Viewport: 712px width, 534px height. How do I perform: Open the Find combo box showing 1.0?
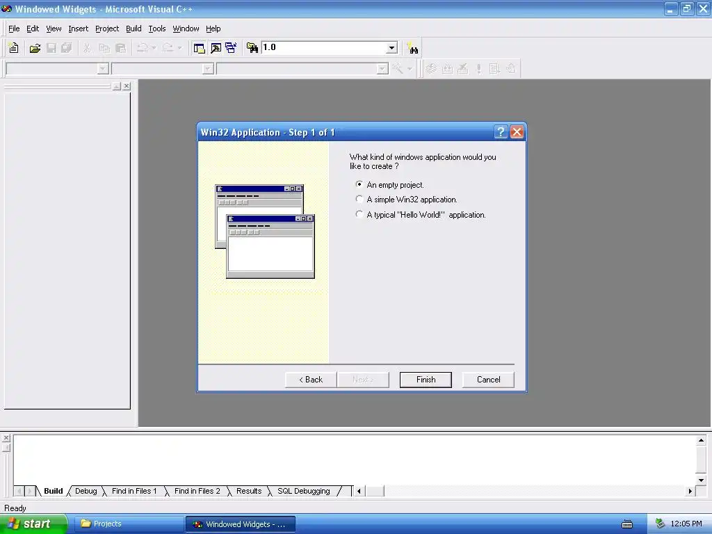point(330,48)
